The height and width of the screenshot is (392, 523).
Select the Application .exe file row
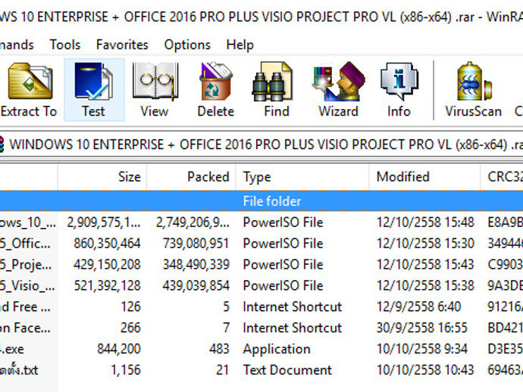coord(276,349)
